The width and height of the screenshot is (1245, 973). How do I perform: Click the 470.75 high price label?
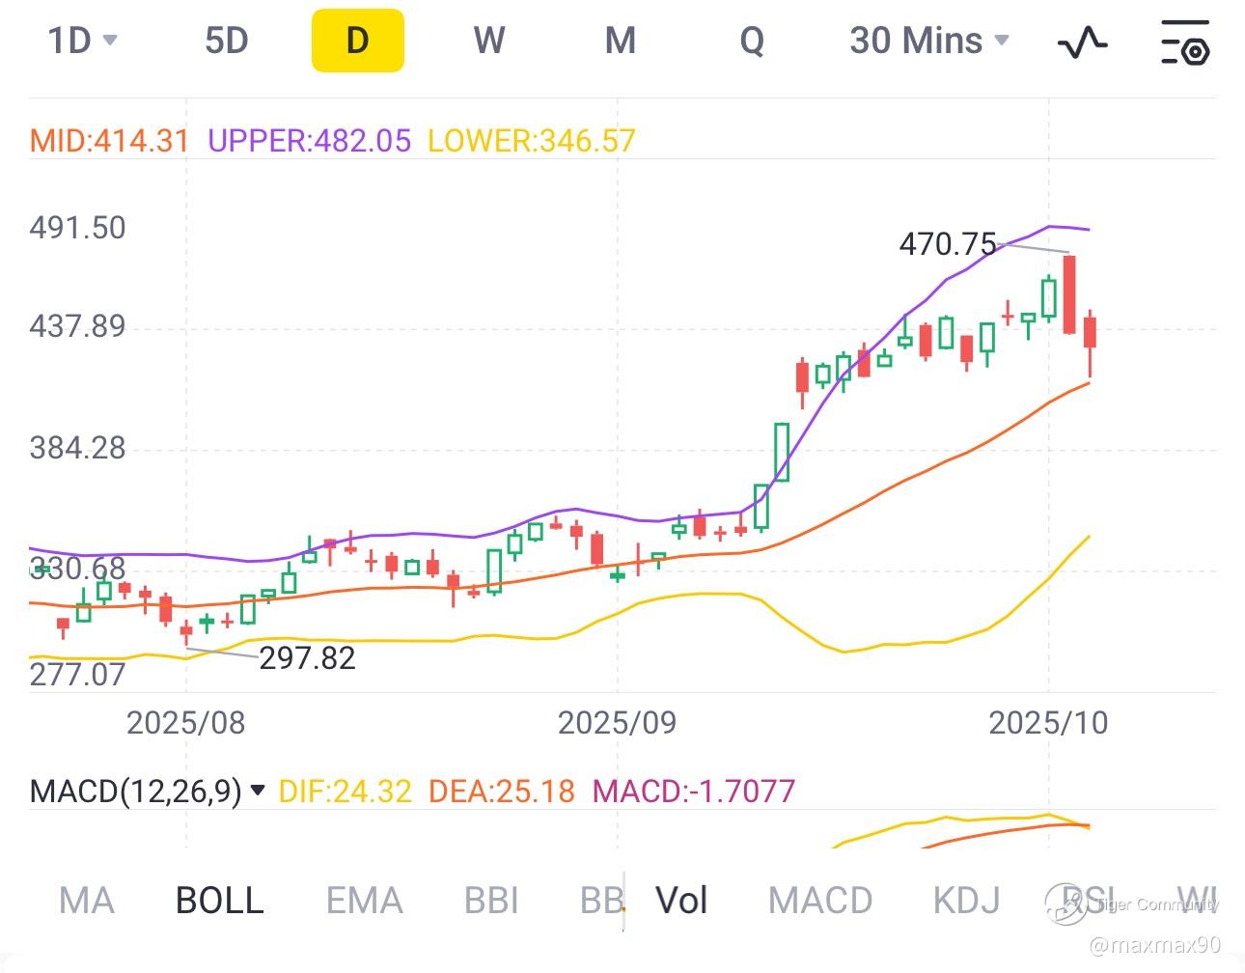point(947,244)
